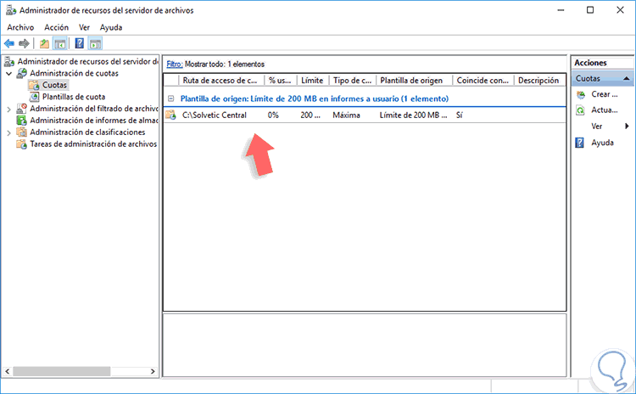Image resolution: width=636 pixels, height=394 pixels.
Task: Expand Administración de clasificaciones node
Action: [x=9, y=132]
